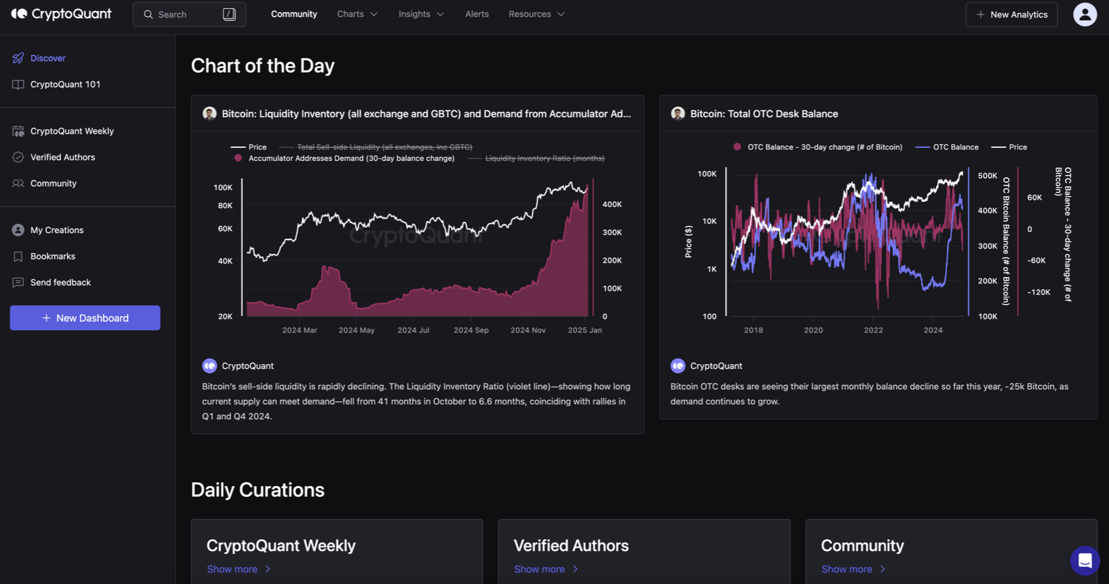
Task: Open the Resources dropdown menu
Action: 536,14
